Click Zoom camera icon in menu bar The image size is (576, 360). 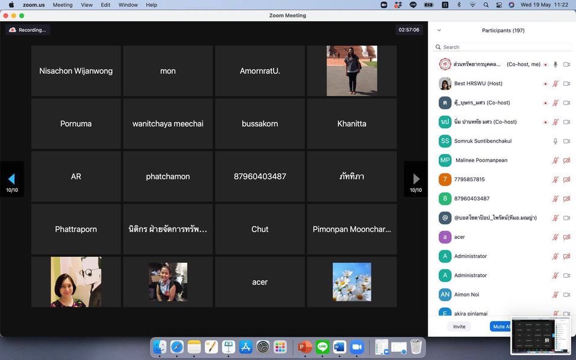point(384,5)
